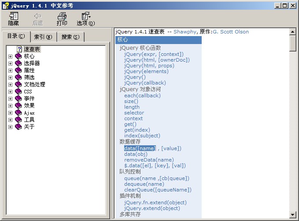299x221 pixels.
Task: Click the book icon beside 效果
Action: (18, 106)
